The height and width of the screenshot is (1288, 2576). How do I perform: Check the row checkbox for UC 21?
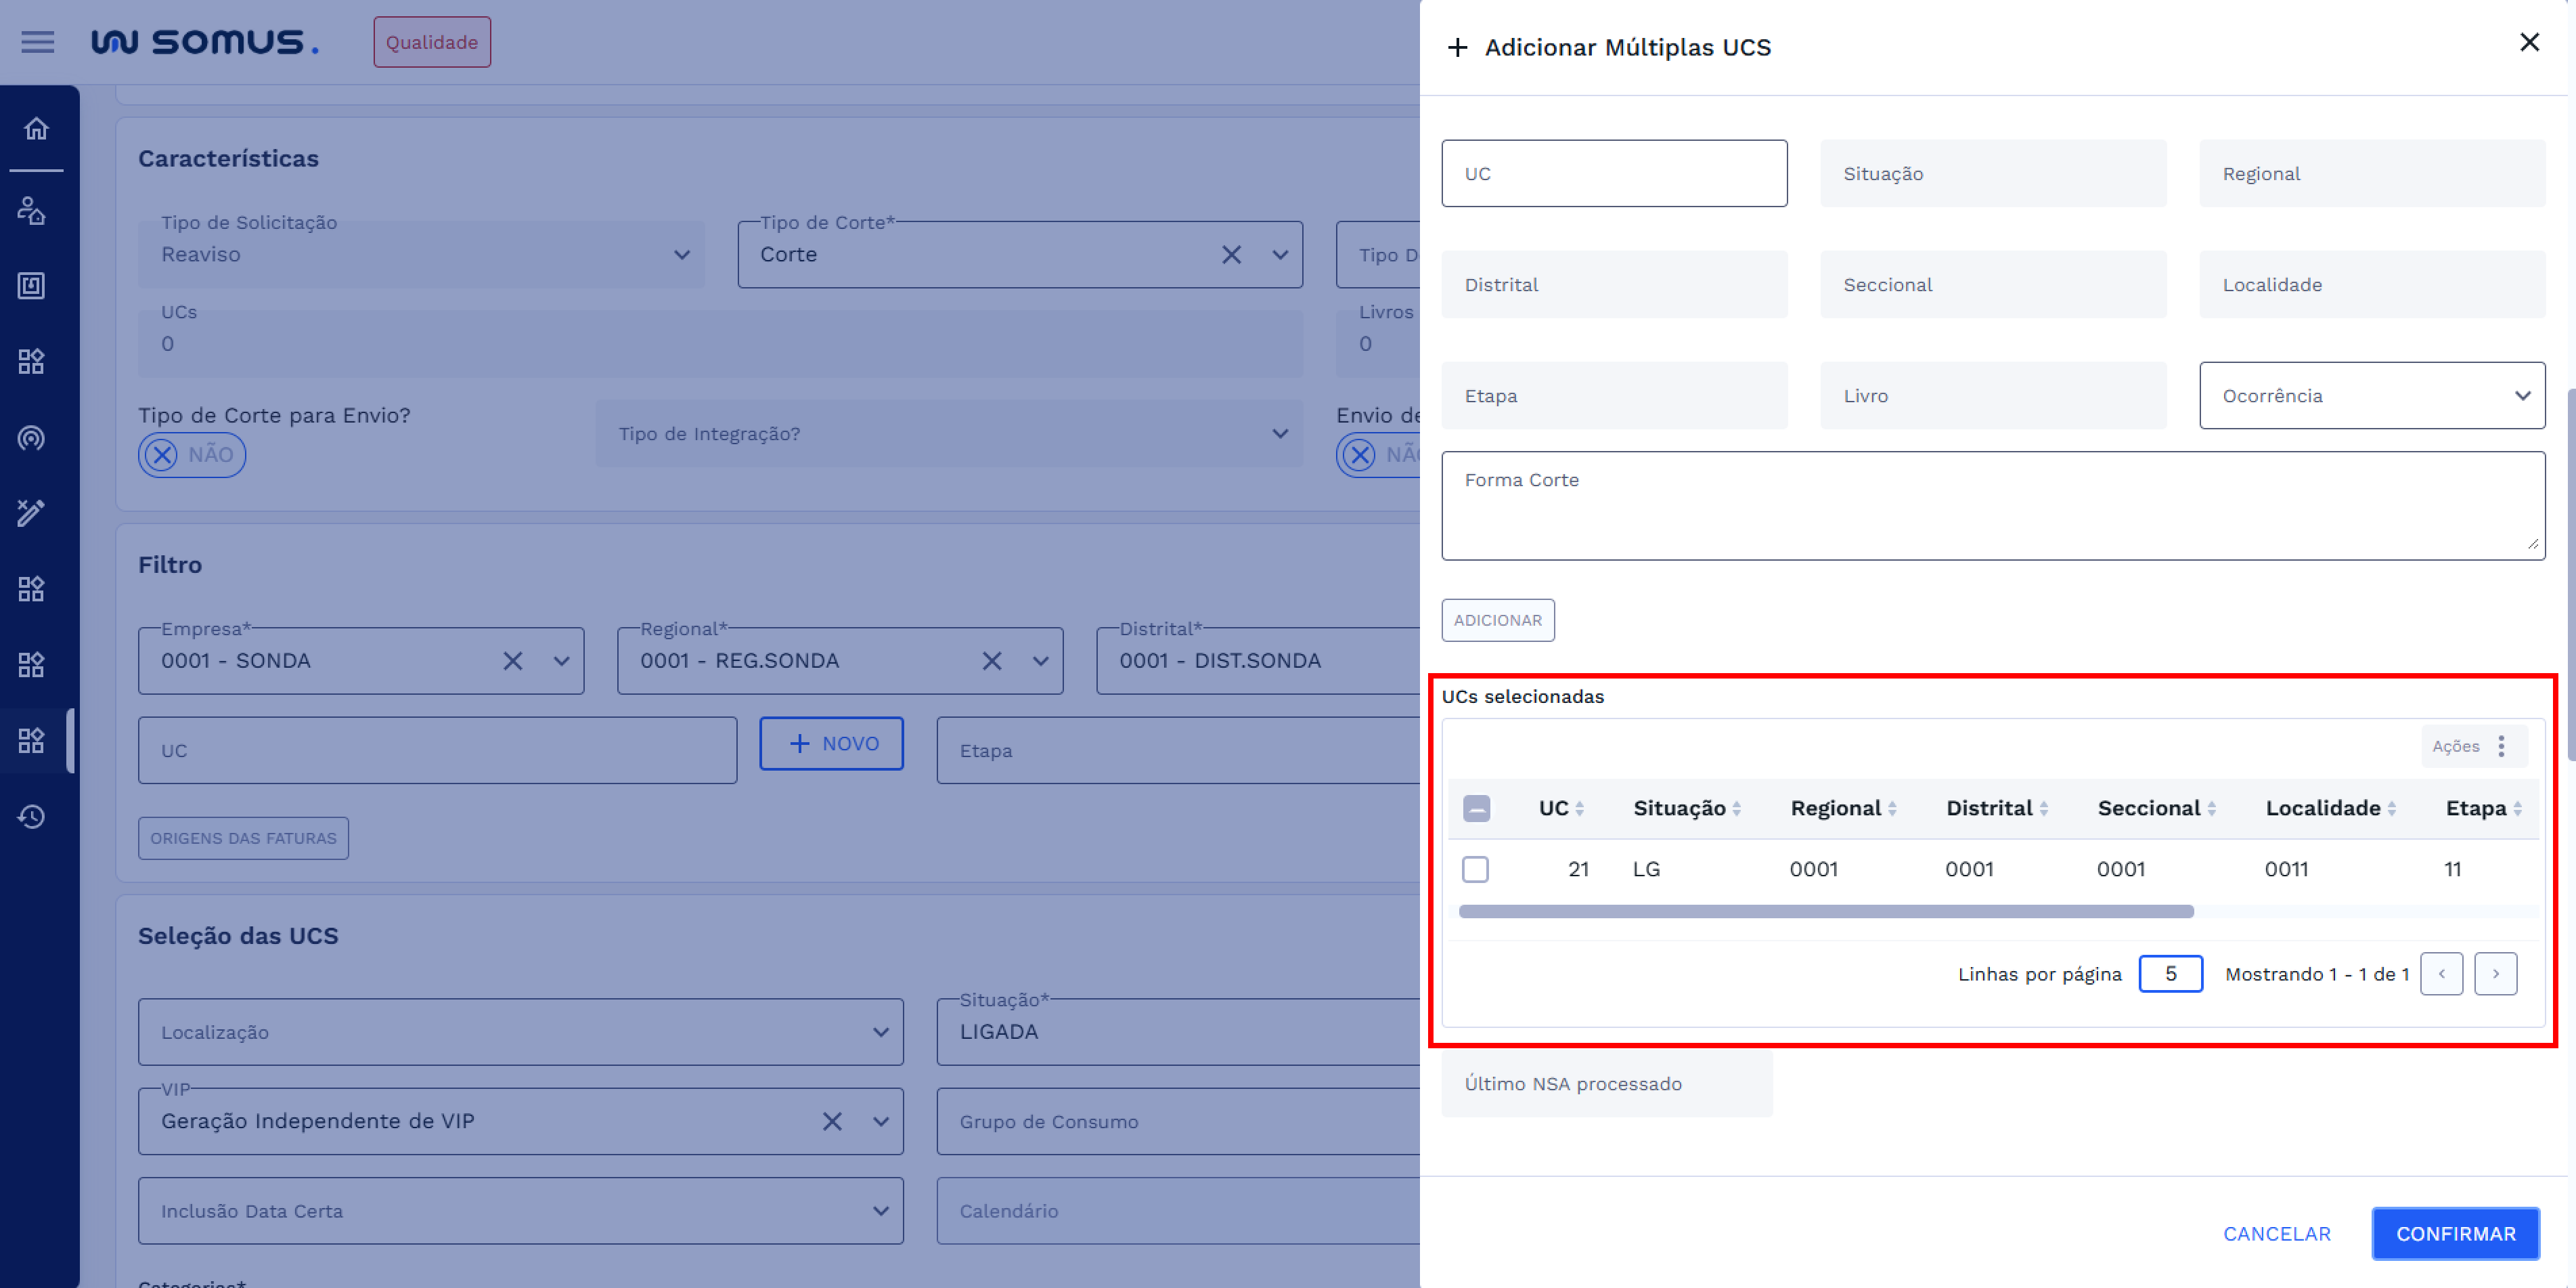coord(1475,869)
